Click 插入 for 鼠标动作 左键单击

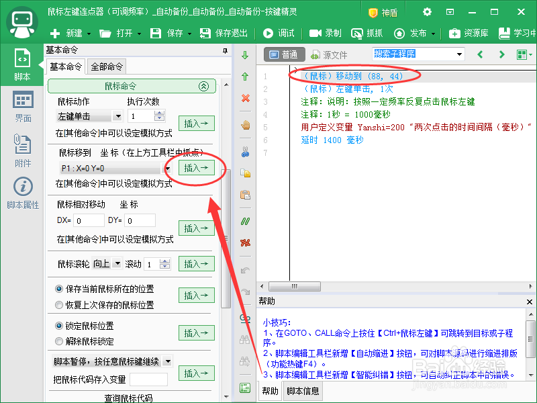tap(197, 124)
